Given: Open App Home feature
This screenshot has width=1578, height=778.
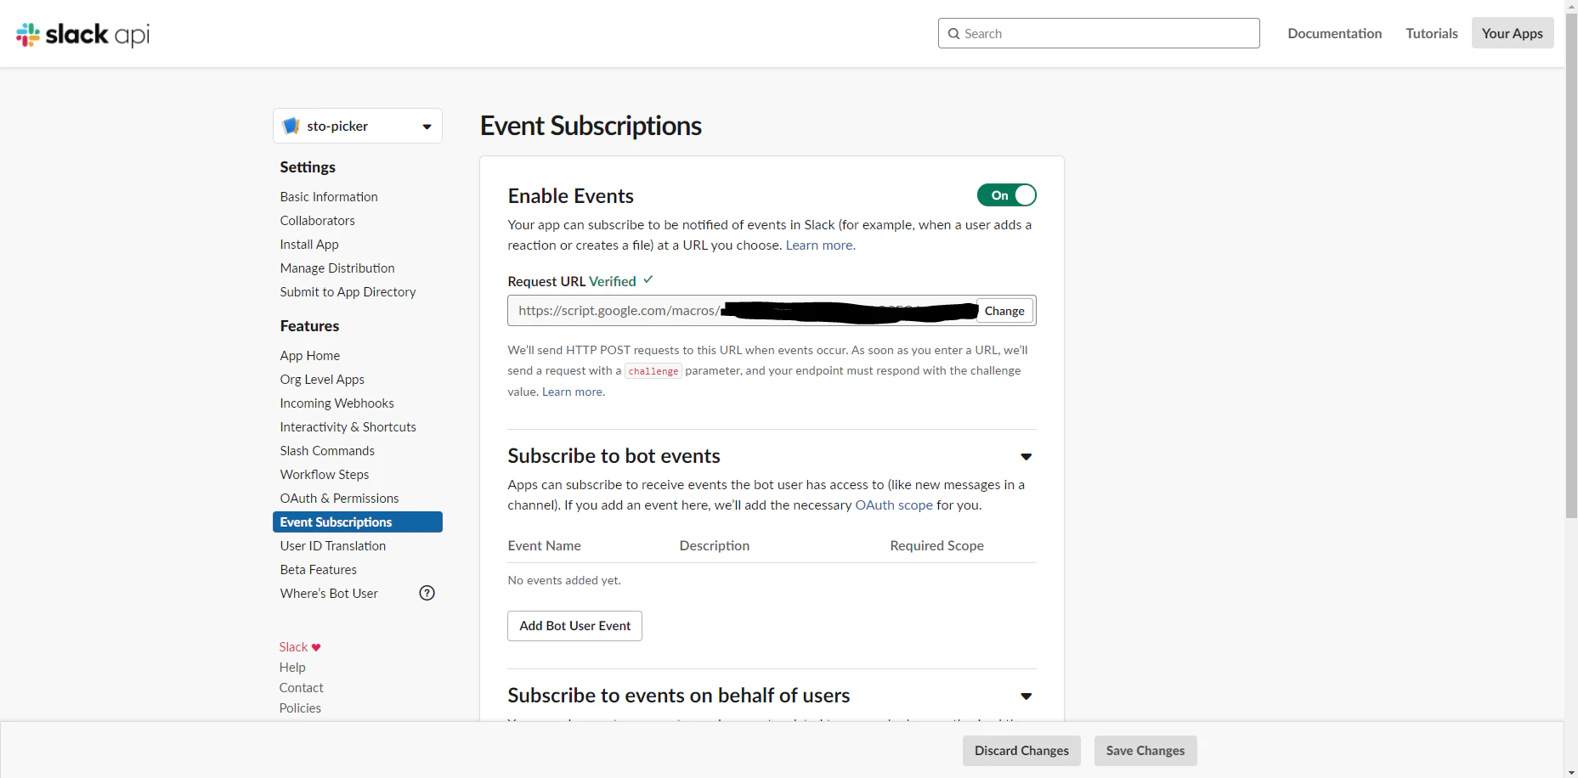Looking at the screenshot, I should point(310,356).
